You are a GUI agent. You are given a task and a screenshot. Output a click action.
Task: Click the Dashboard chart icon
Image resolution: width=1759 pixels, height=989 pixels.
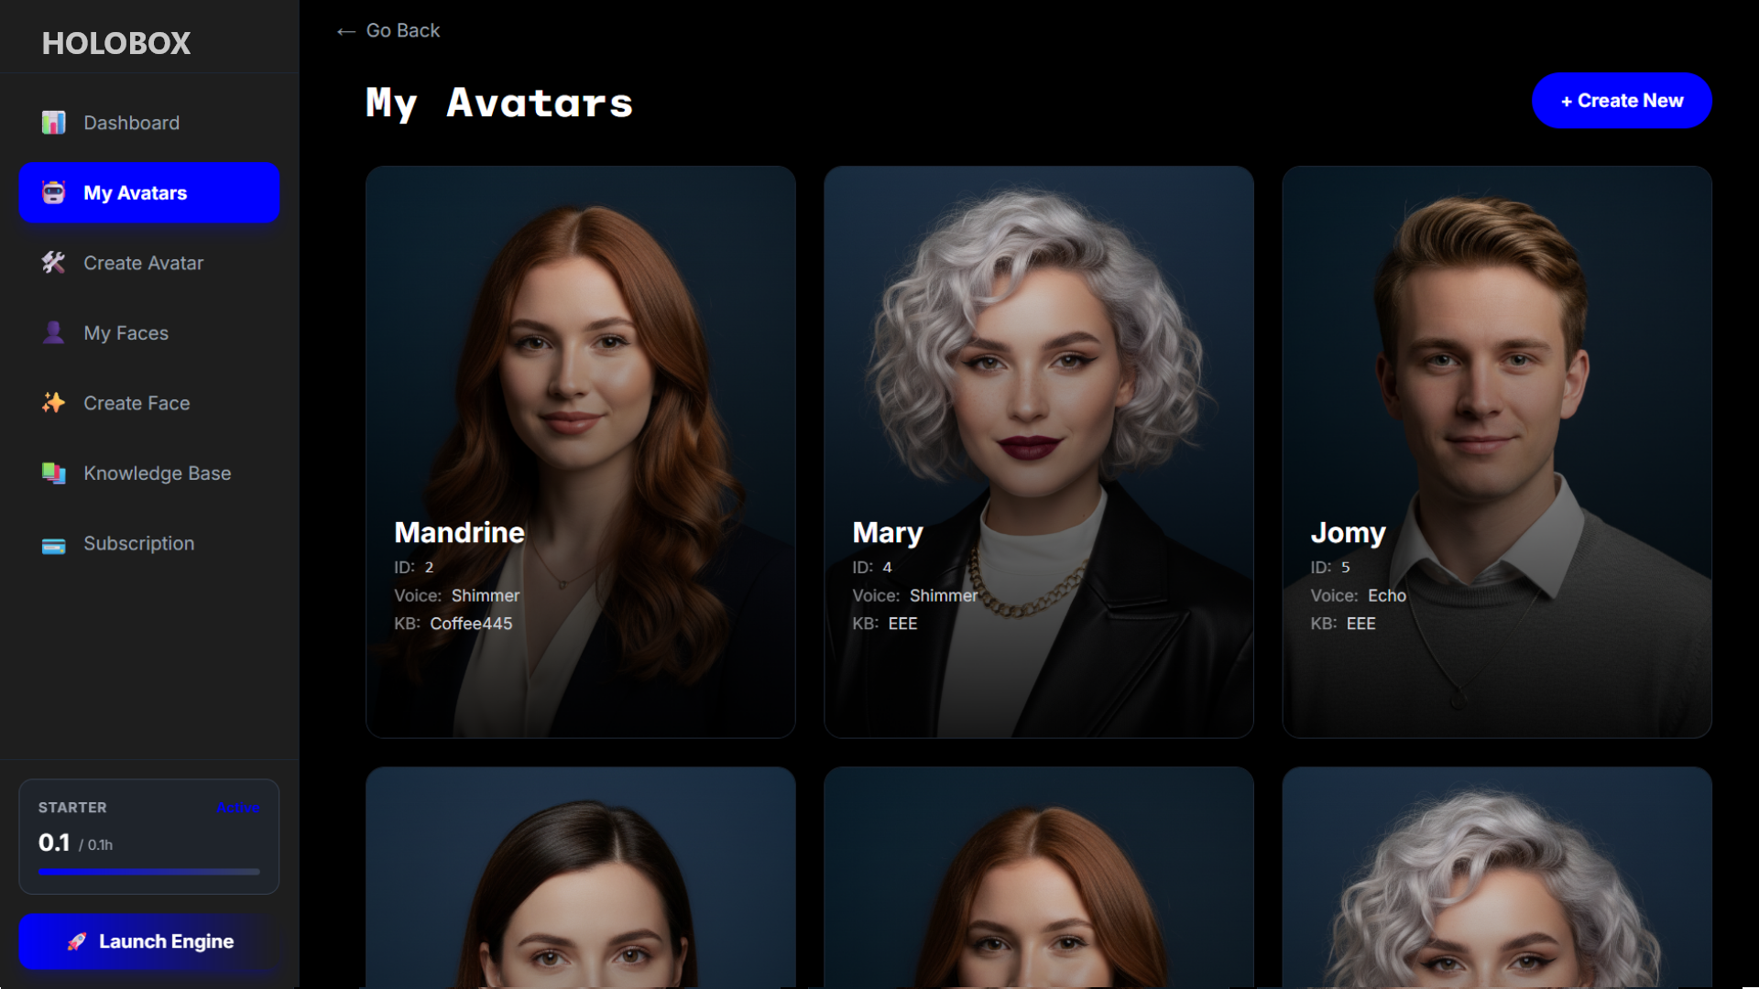[x=53, y=123]
